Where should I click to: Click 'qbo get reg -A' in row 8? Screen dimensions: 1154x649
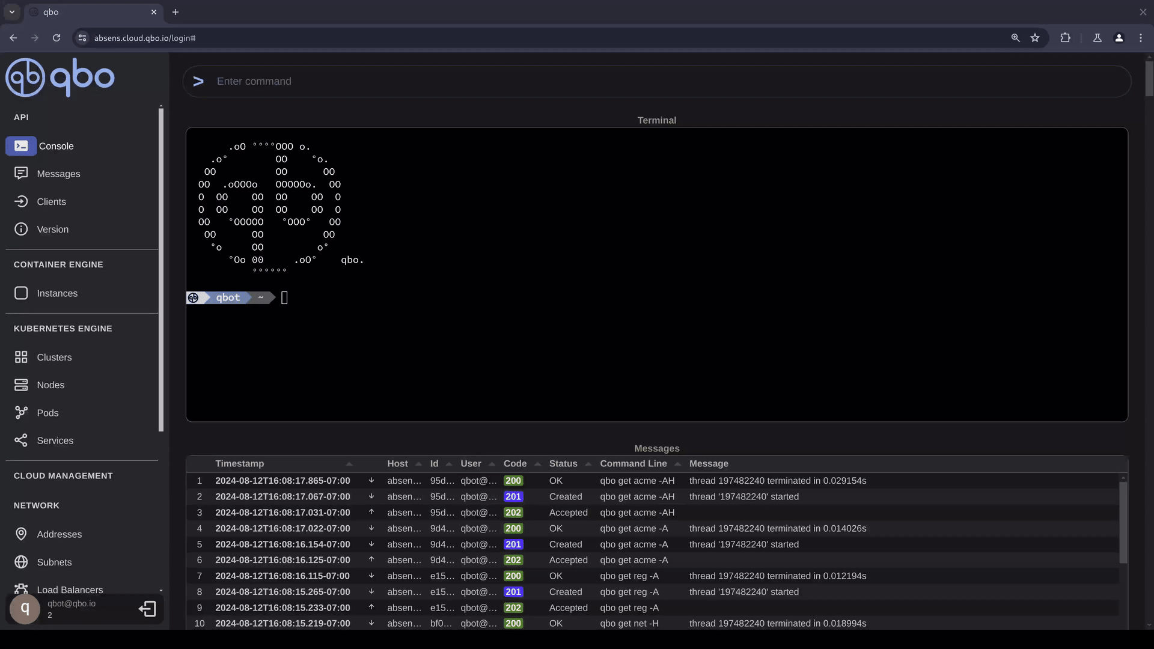(x=629, y=592)
